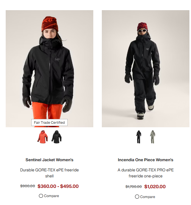
Task: Click the Compare label under Sentinel Jacket
Action: [x=52, y=196]
